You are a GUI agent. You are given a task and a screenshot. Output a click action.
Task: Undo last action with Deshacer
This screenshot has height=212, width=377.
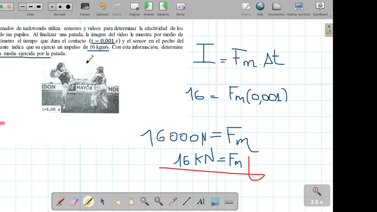point(102,9)
